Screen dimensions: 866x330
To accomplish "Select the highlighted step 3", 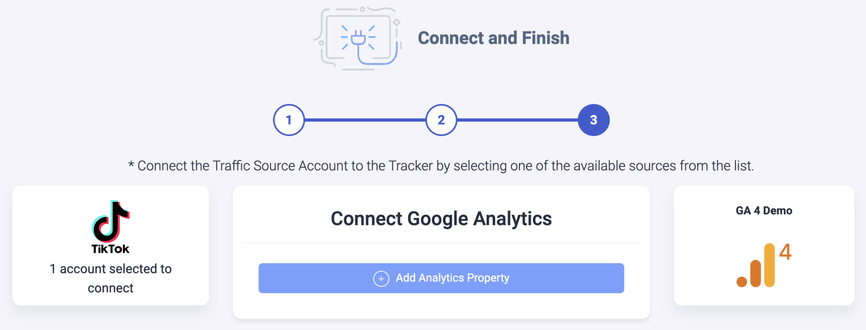I will coord(594,120).
